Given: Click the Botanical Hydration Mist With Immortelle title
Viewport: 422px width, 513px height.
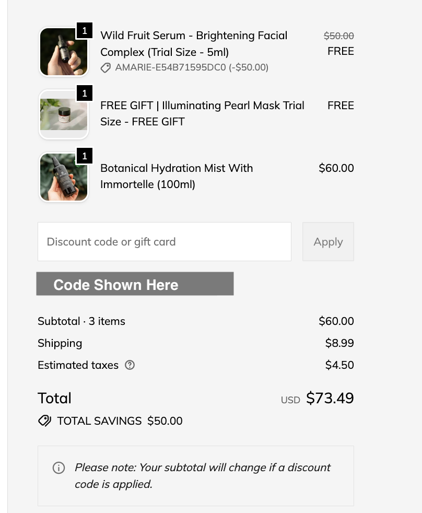Looking at the screenshot, I should 176,176.
